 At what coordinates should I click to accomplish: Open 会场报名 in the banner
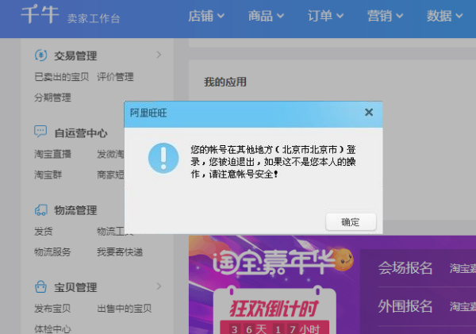[405, 268]
